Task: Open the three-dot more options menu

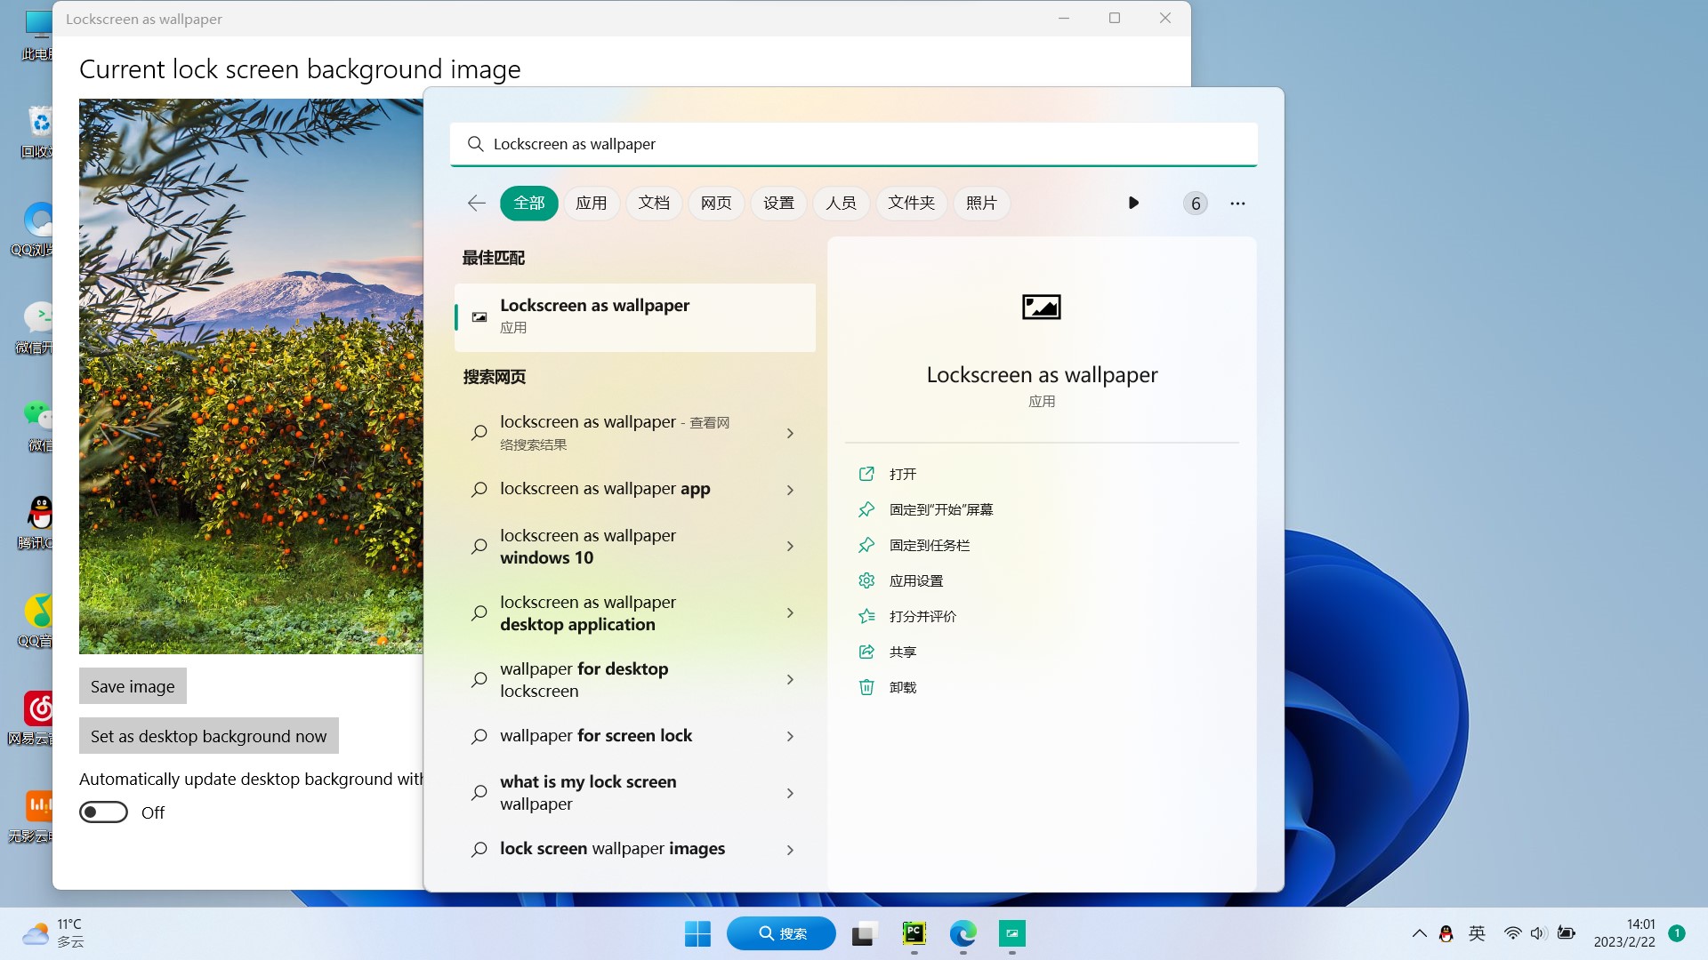Action: coord(1237,204)
